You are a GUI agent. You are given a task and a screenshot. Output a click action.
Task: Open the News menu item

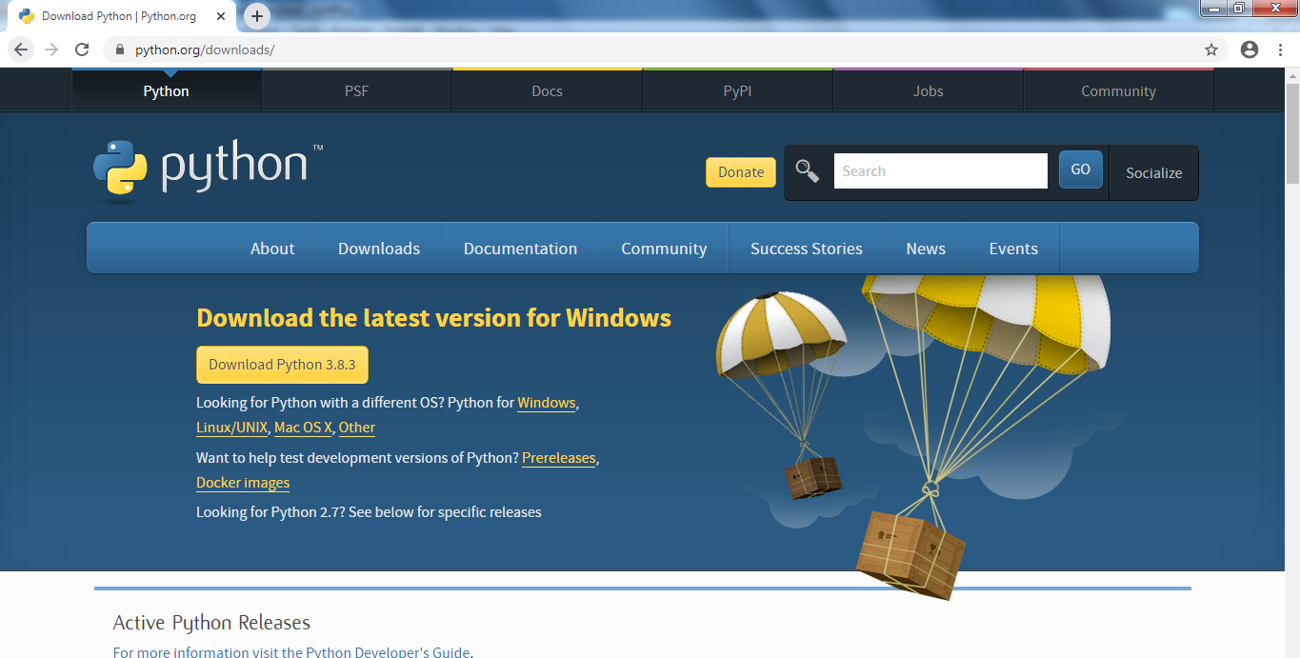(x=926, y=249)
